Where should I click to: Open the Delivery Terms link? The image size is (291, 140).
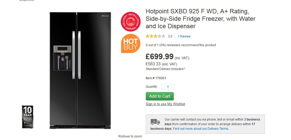pos(201,129)
